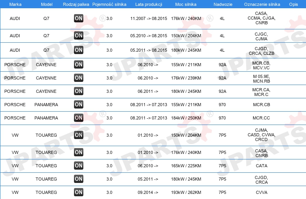Click ON fuel icon in Audi Q7 240KM row
306x199 pixels.
point(79,18)
